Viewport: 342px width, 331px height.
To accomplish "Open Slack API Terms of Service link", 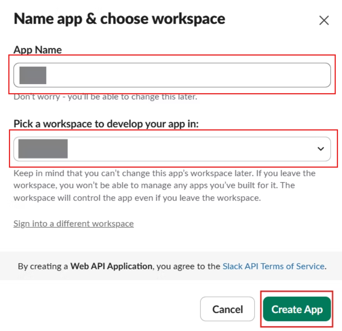I will tap(274, 266).
